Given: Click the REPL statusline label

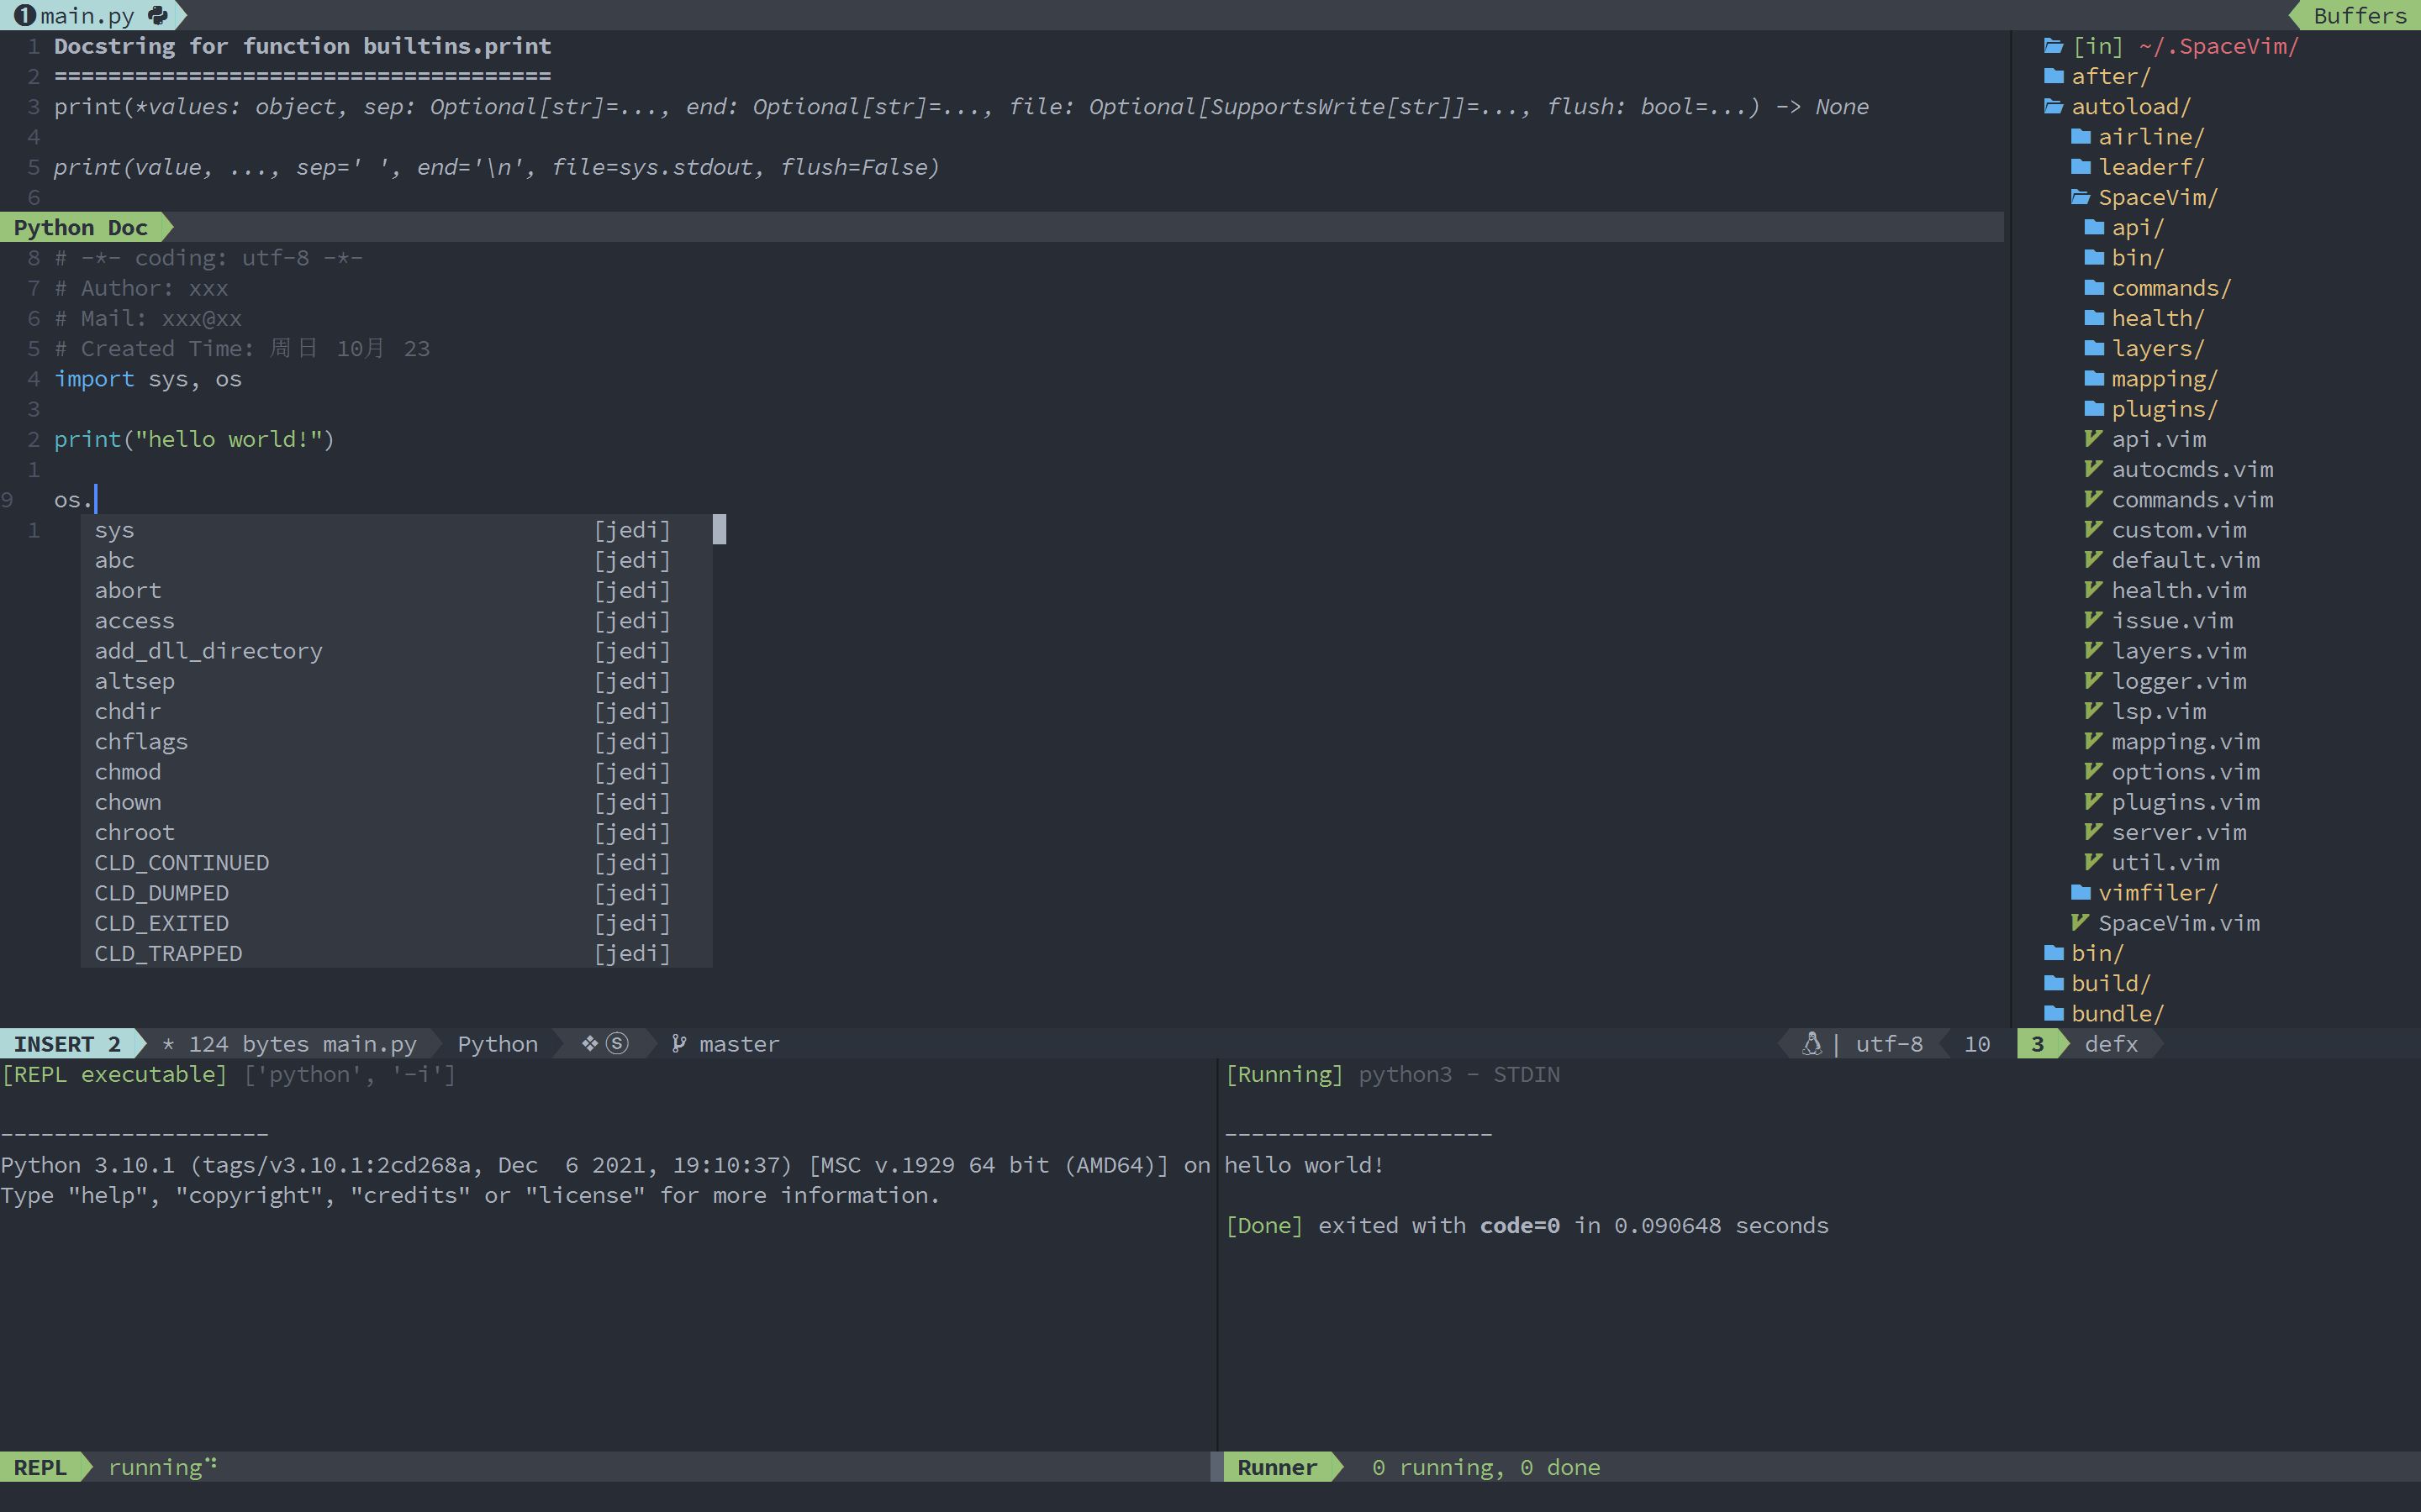Looking at the screenshot, I should tap(40, 1467).
